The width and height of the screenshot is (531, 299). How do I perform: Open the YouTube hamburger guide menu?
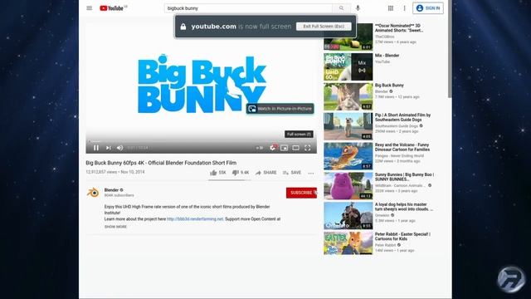click(90, 8)
